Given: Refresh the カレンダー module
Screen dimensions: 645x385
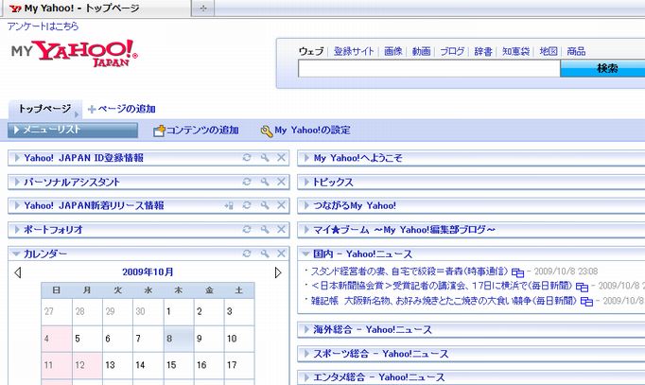Looking at the screenshot, I should tap(247, 254).
